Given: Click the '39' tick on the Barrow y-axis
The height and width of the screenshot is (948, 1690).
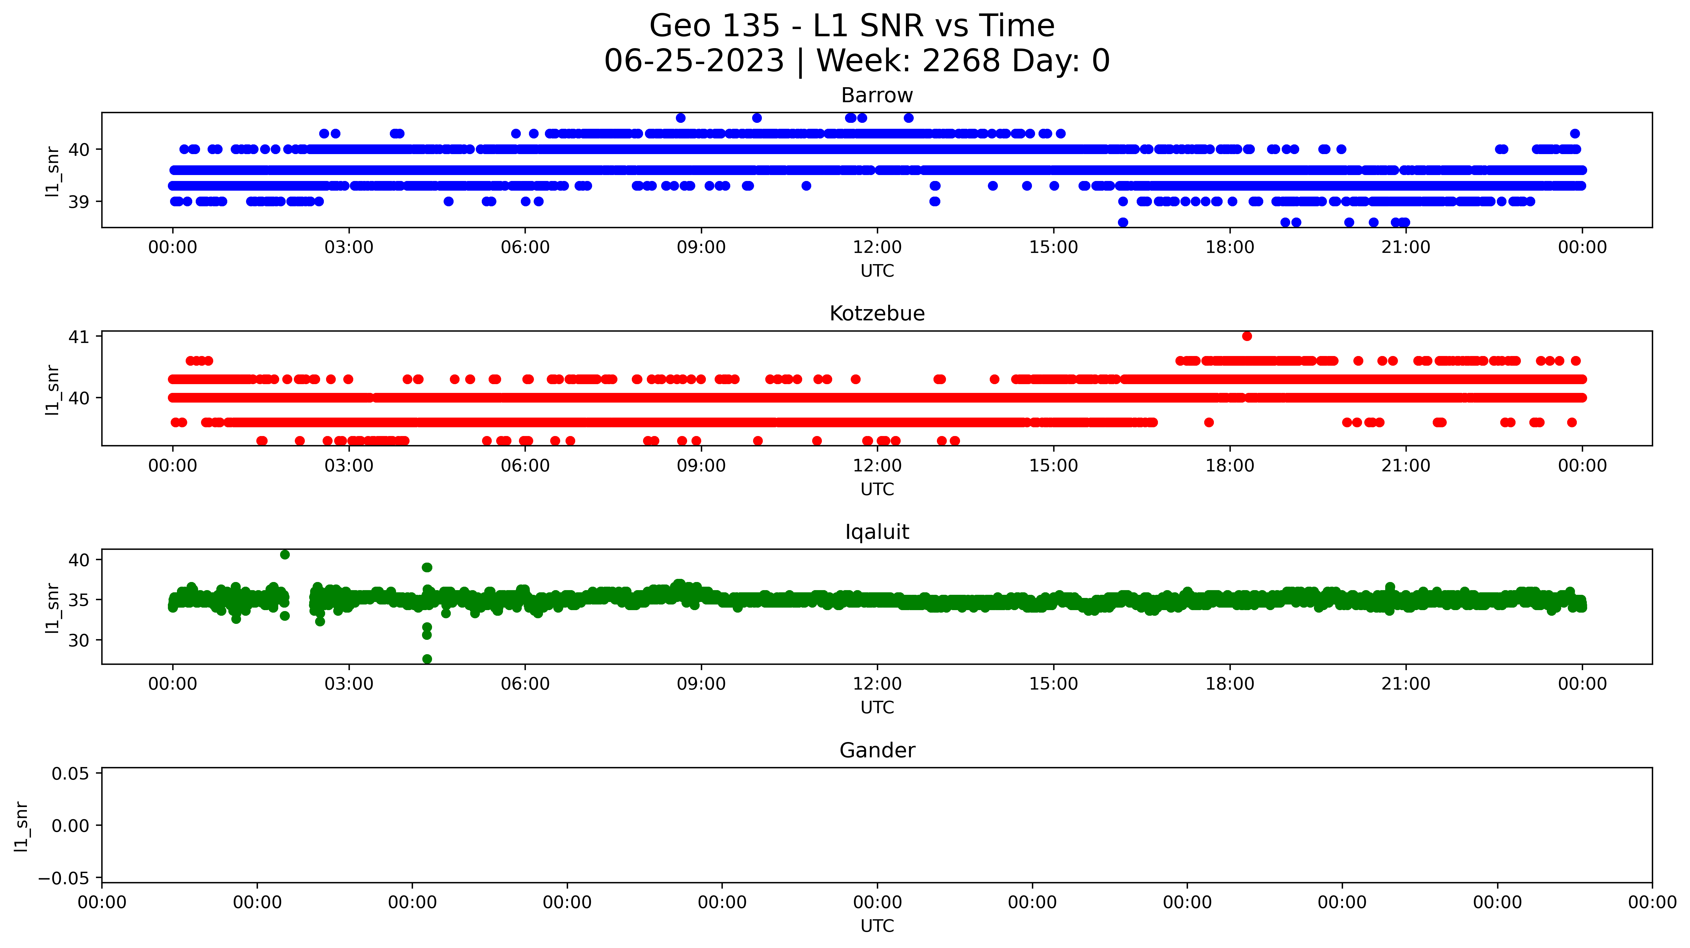Looking at the screenshot, I should (79, 202).
